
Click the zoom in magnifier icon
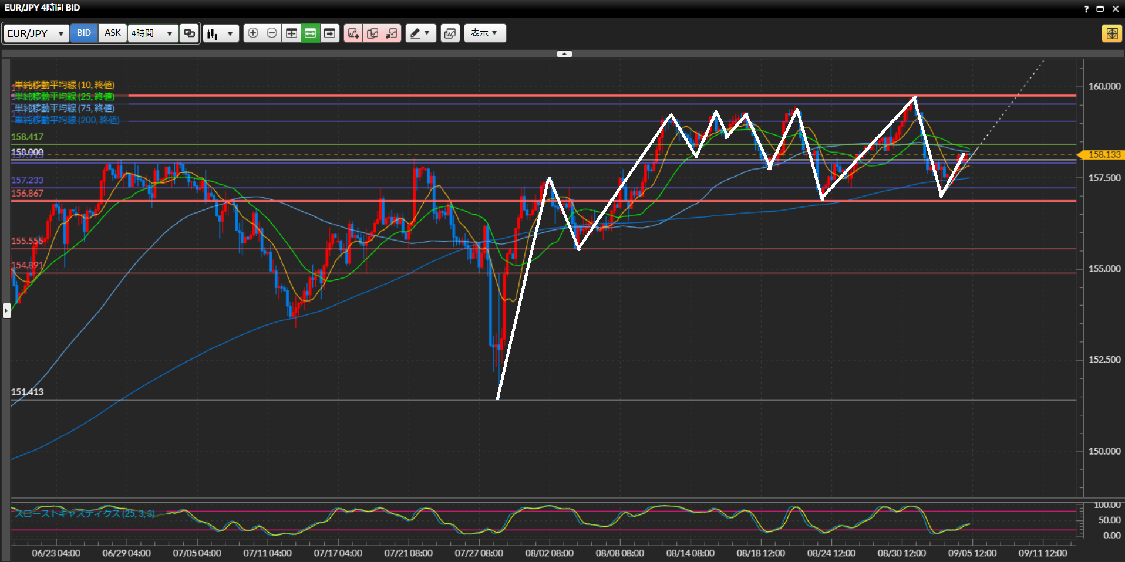[252, 33]
